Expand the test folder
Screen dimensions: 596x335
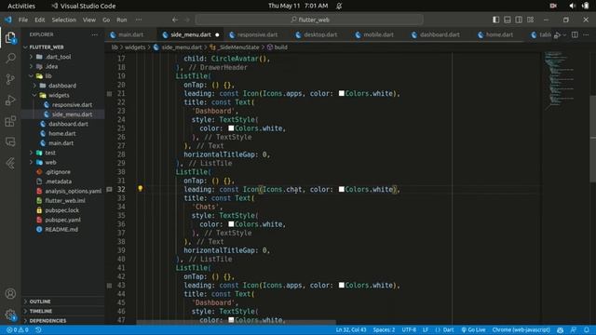coord(31,153)
